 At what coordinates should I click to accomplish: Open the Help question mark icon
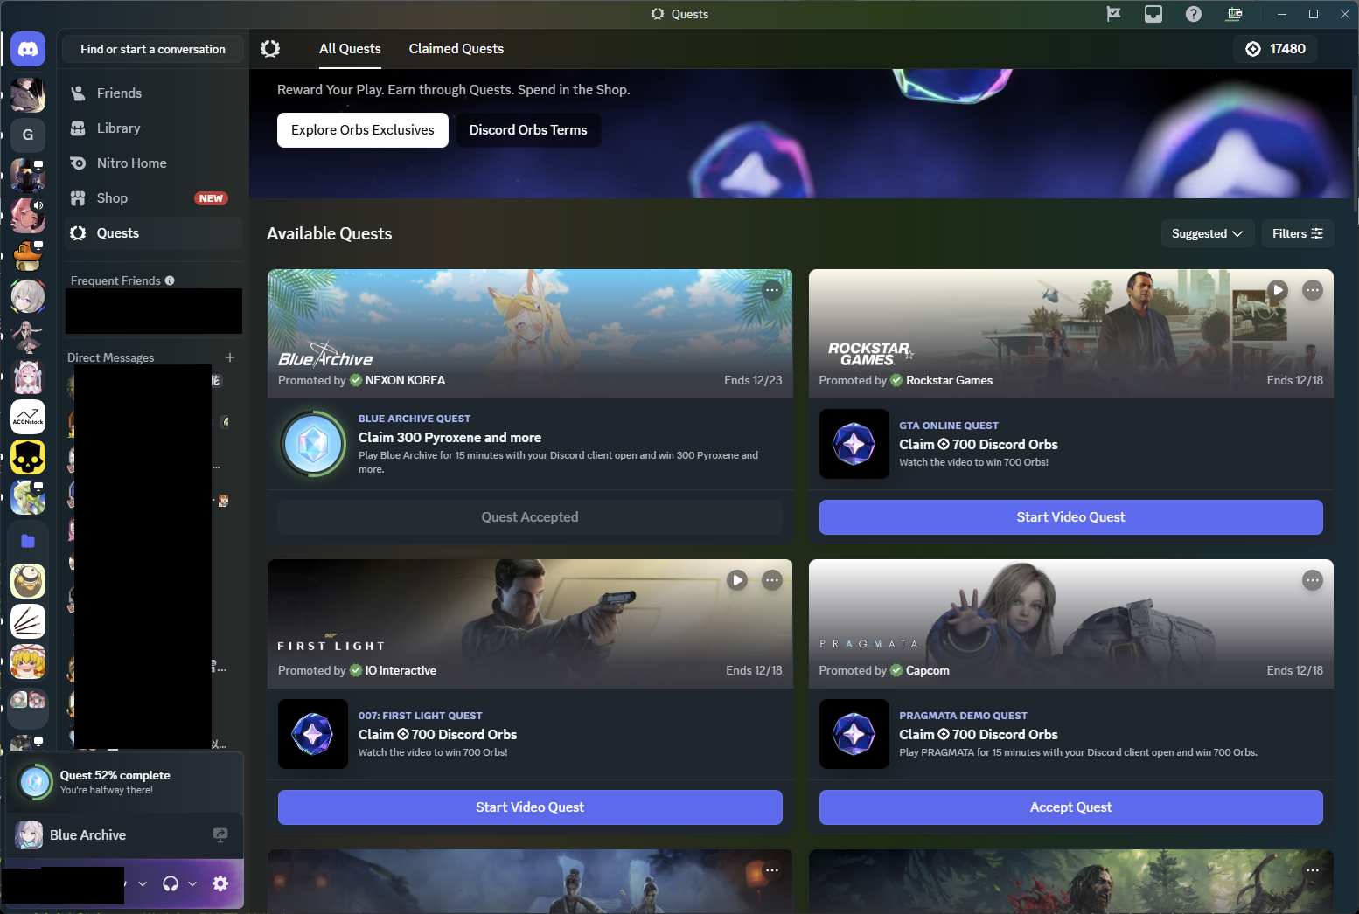(1194, 14)
